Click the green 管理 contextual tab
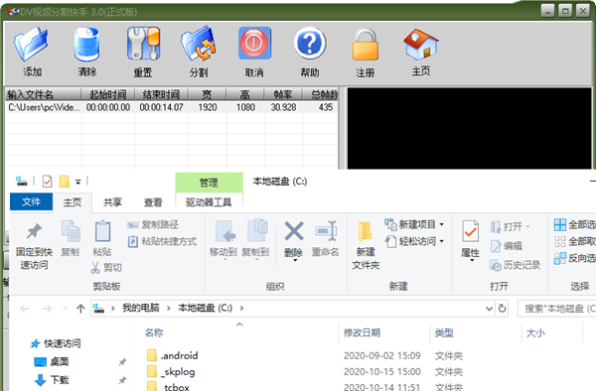This screenshot has height=391, width=596. [209, 183]
